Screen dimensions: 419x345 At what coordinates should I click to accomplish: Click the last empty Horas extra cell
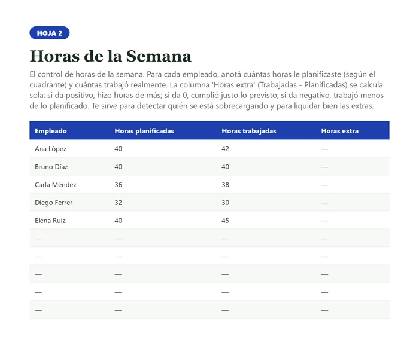point(324,310)
